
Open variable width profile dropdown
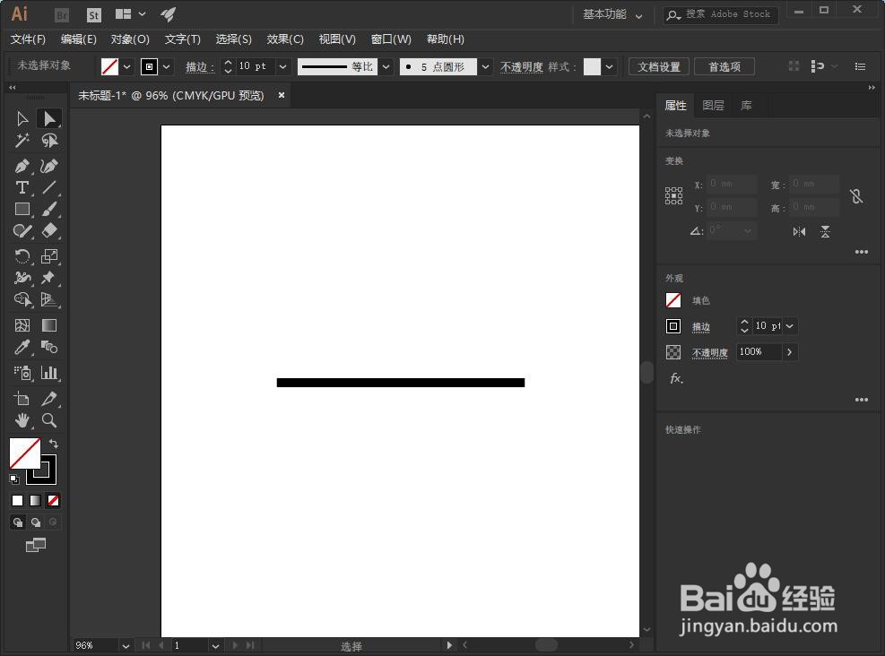[x=386, y=66]
